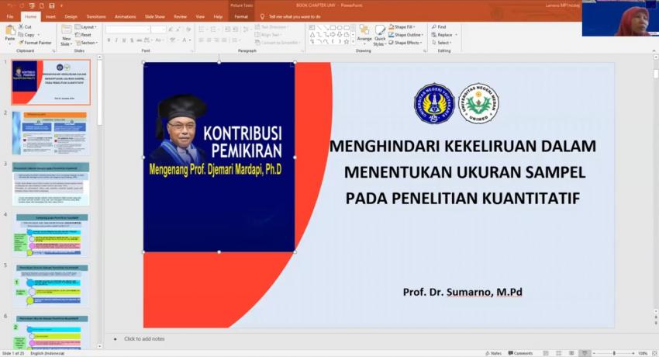Toggle the Justify alignment button

224,40
